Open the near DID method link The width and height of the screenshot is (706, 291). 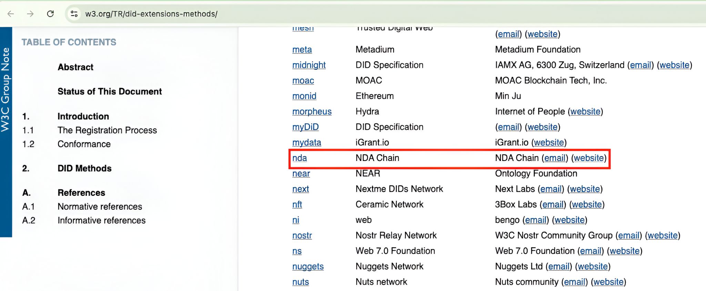coord(301,173)
